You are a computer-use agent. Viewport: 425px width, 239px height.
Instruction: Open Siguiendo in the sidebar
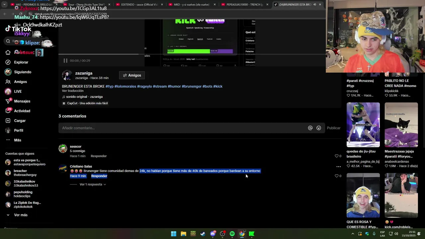23,72
